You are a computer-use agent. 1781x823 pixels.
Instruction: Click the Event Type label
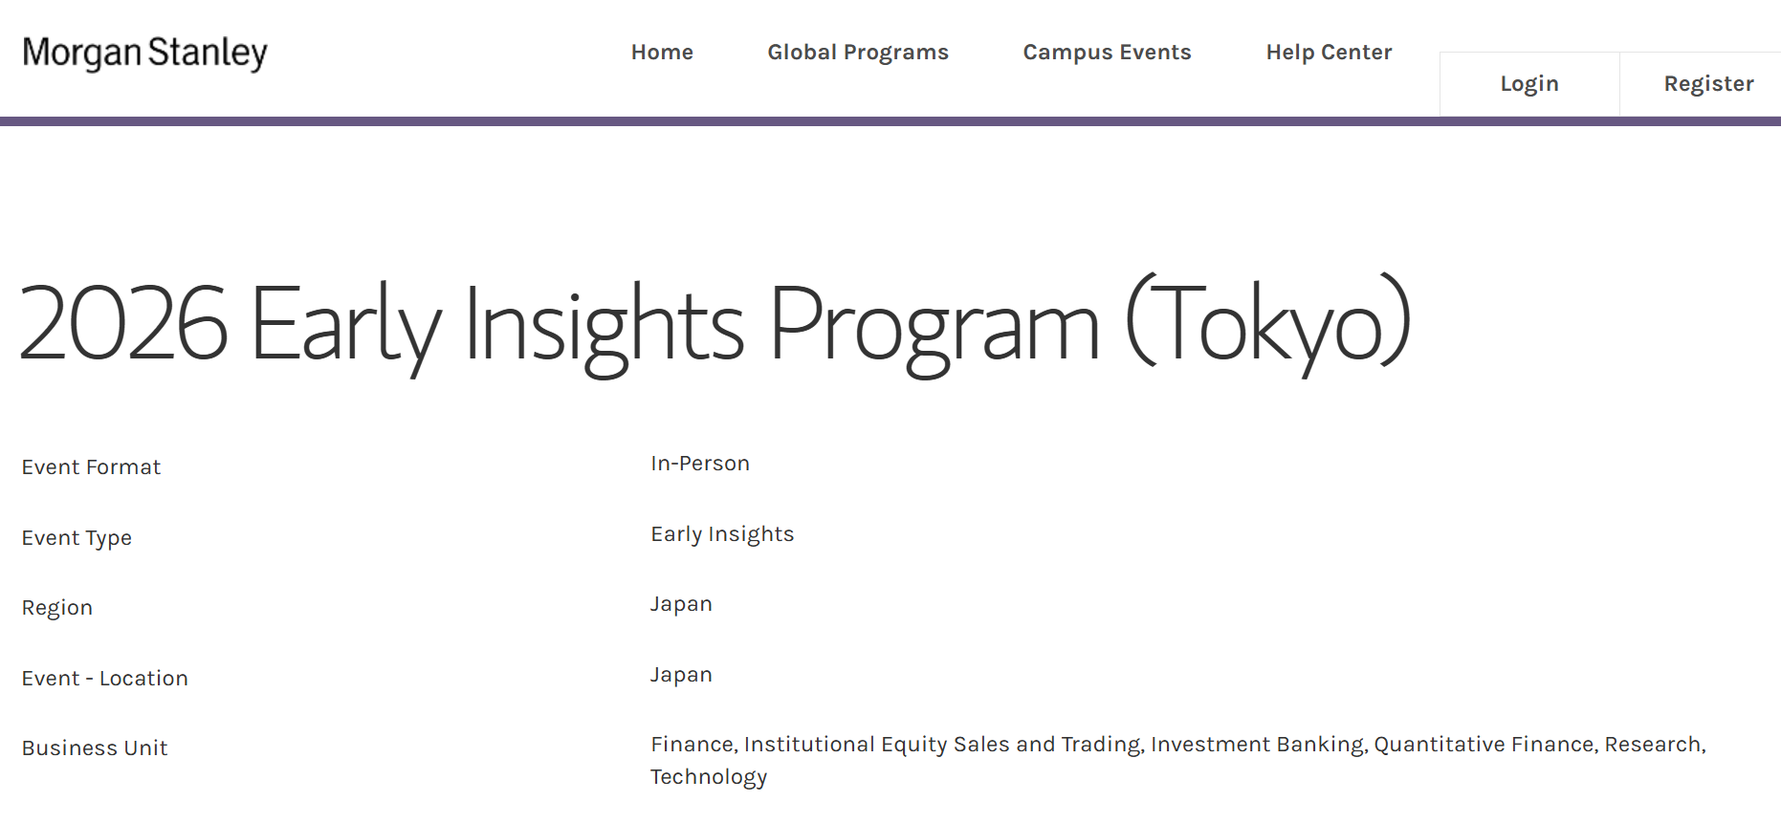[x=77, y=538]
